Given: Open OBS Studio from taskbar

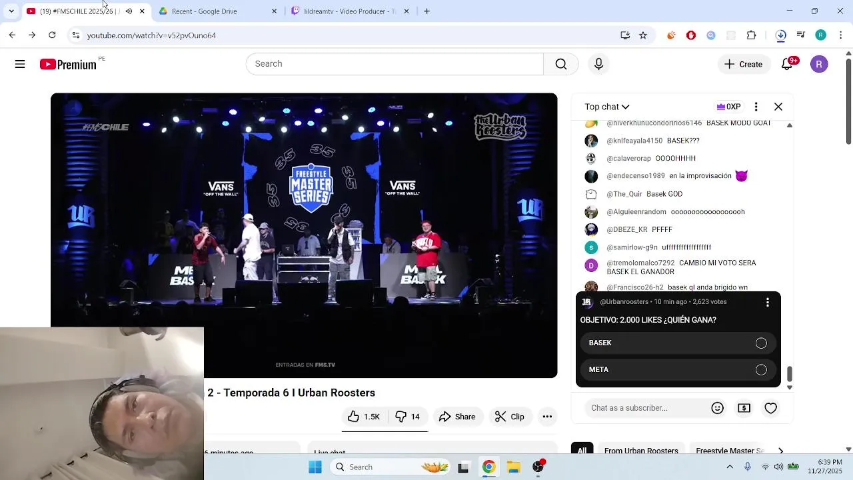Looking at the screenshot, I should (x=538, y=467).
